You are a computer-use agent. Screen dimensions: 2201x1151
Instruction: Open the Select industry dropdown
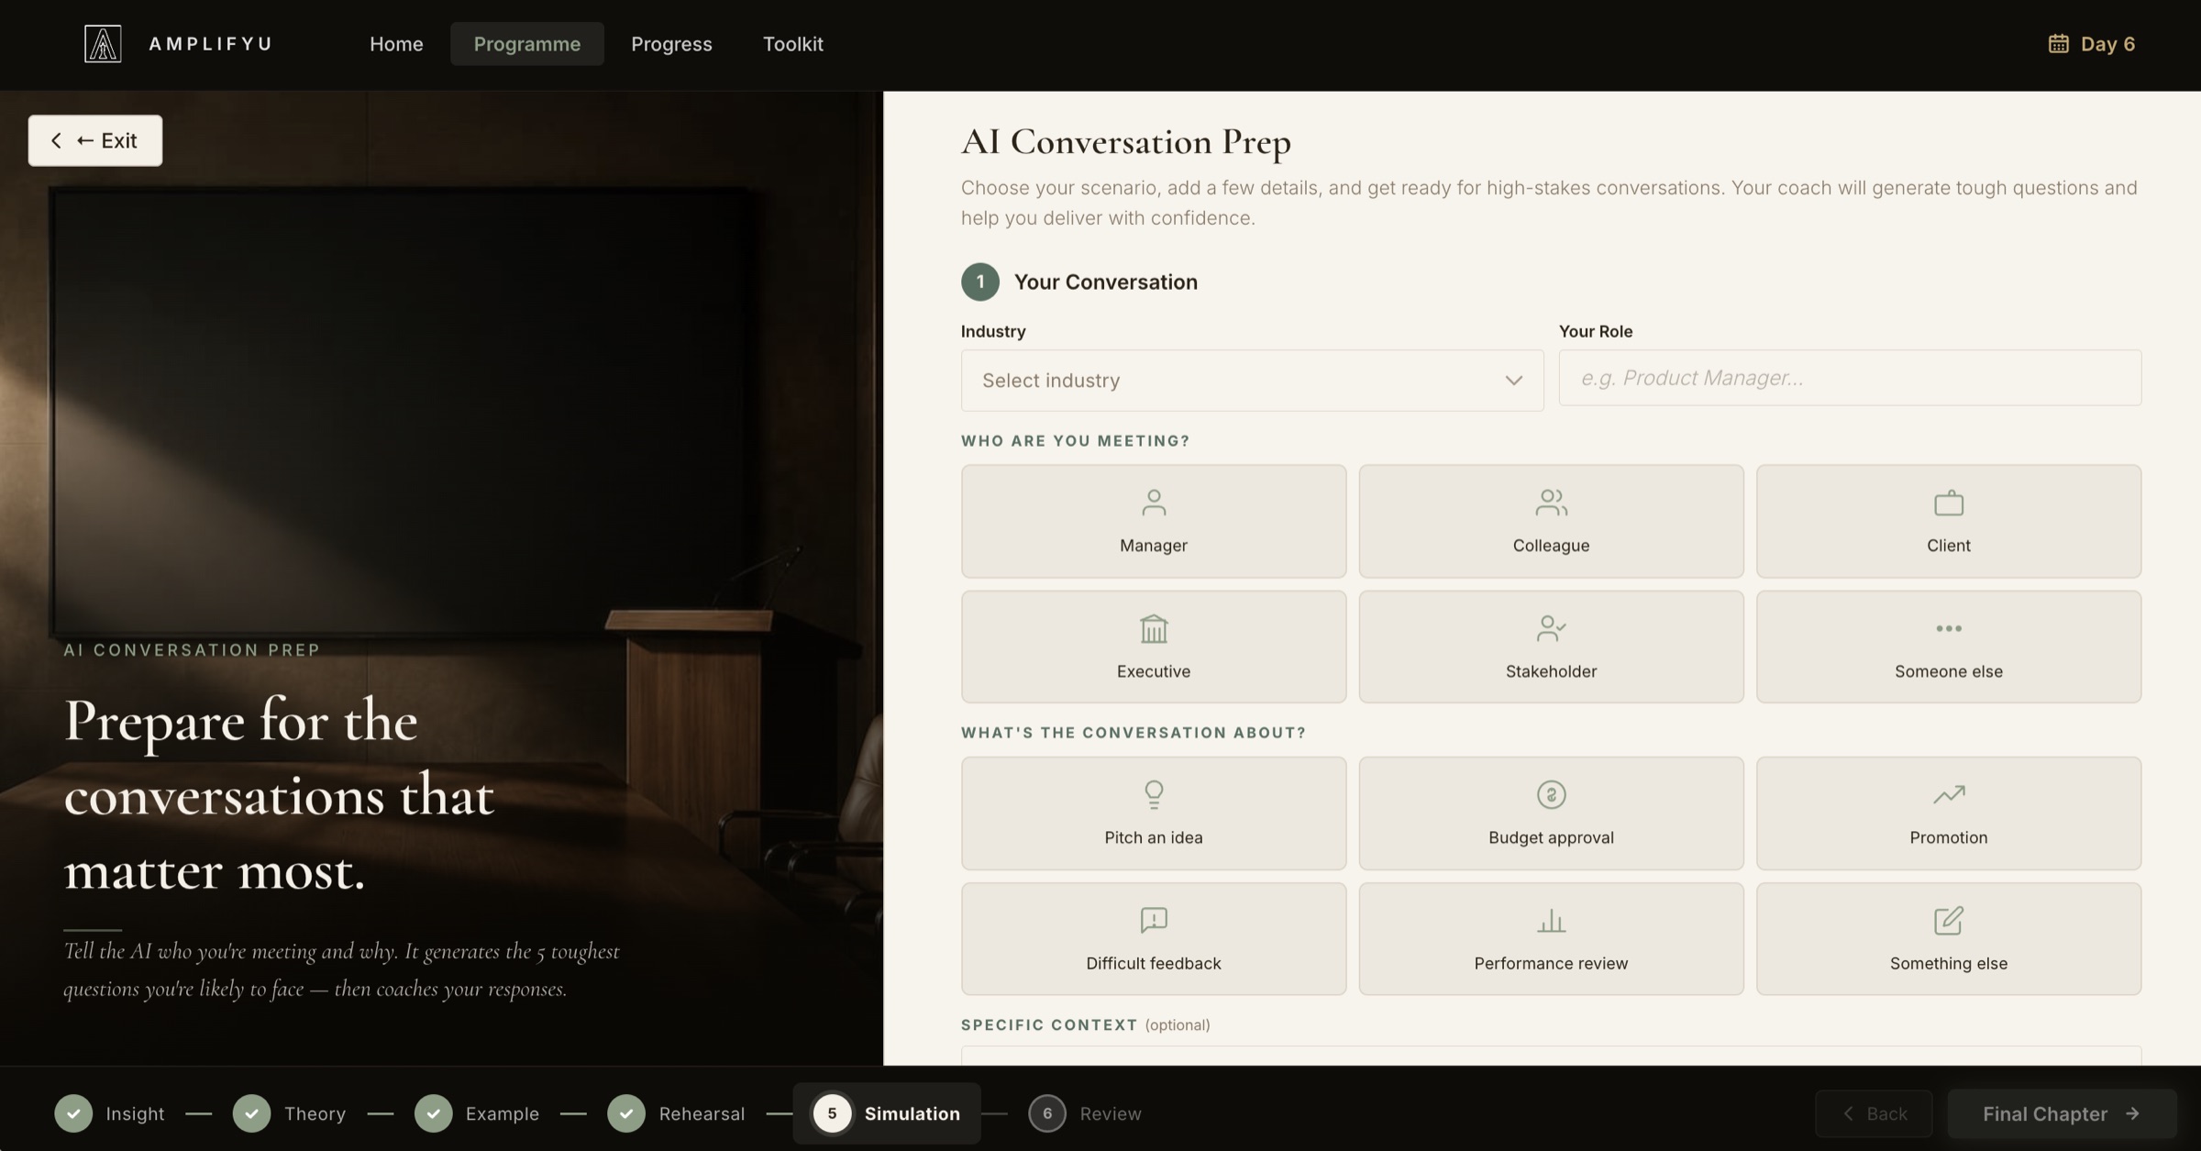click(1252, 380)
